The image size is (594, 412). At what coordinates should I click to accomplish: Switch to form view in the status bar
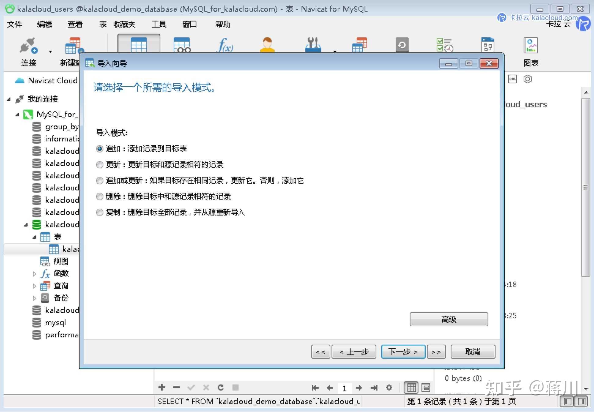click(425, 387)
